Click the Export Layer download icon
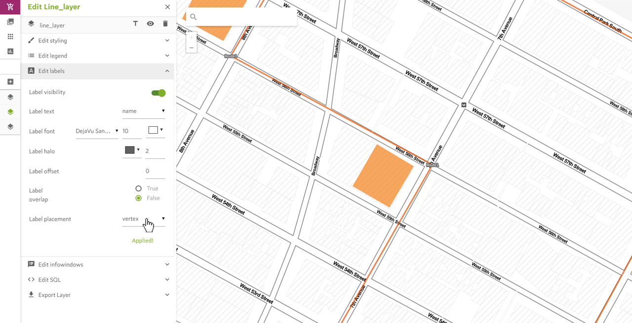Viewport: 632px width, 323px height. (x=31, y=294)
